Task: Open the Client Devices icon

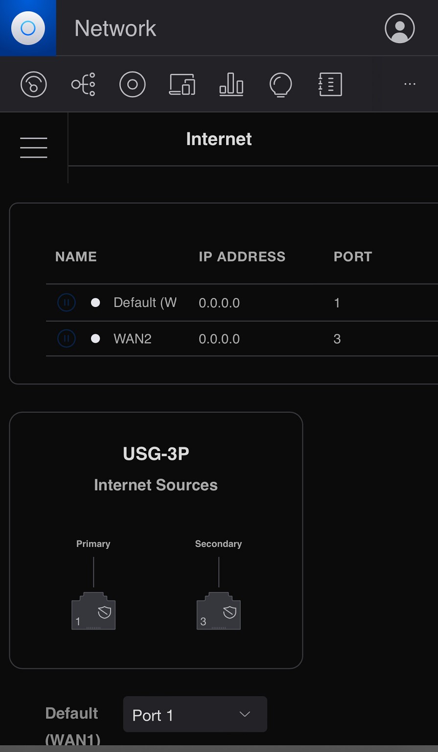Action: coord(182,85)
